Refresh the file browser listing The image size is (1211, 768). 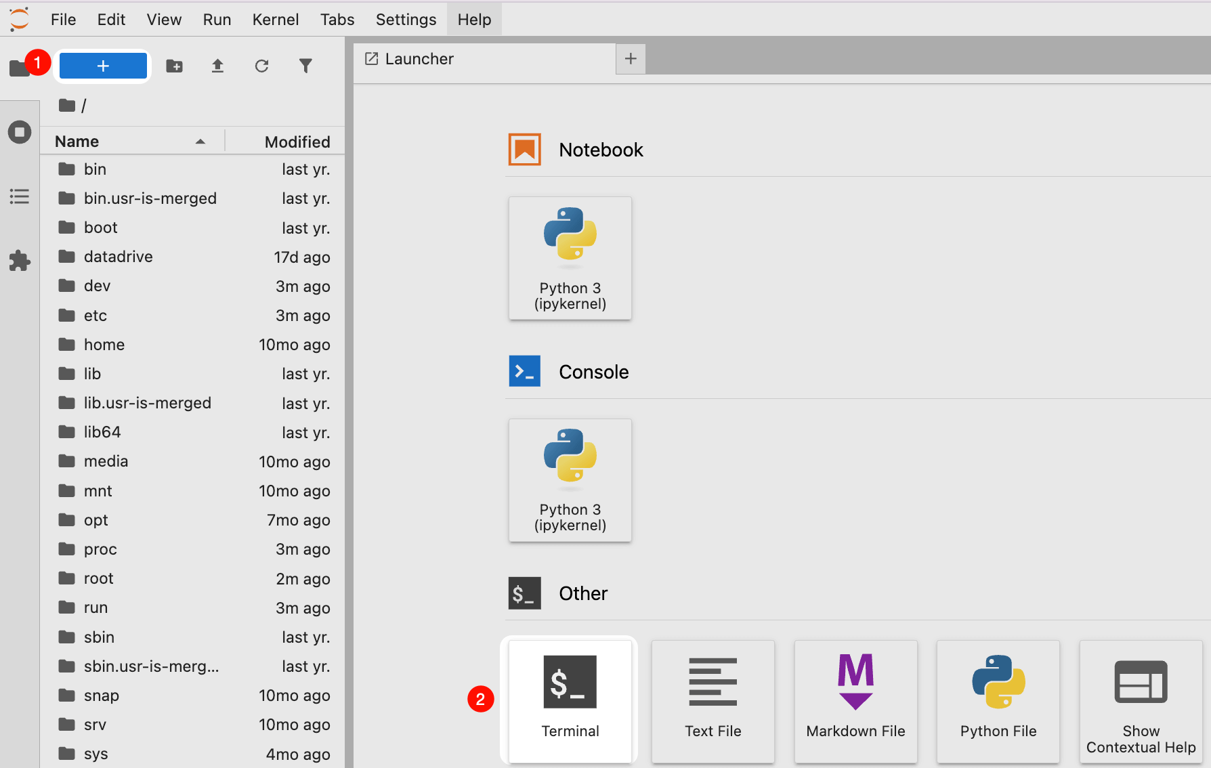coord(261,66)
